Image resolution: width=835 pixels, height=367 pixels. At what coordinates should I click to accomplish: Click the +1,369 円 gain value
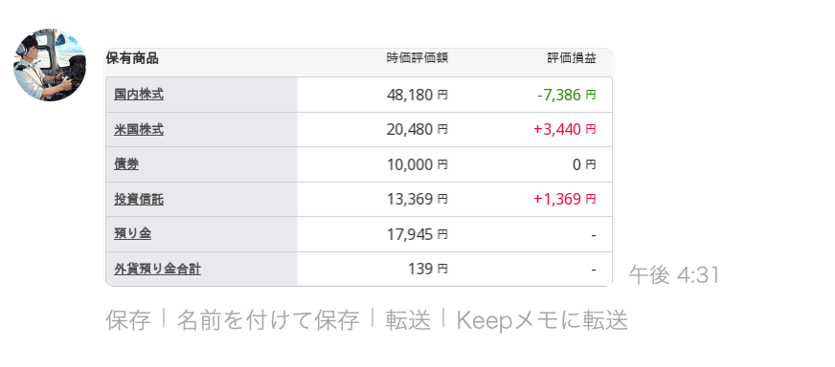pos(565,200)
